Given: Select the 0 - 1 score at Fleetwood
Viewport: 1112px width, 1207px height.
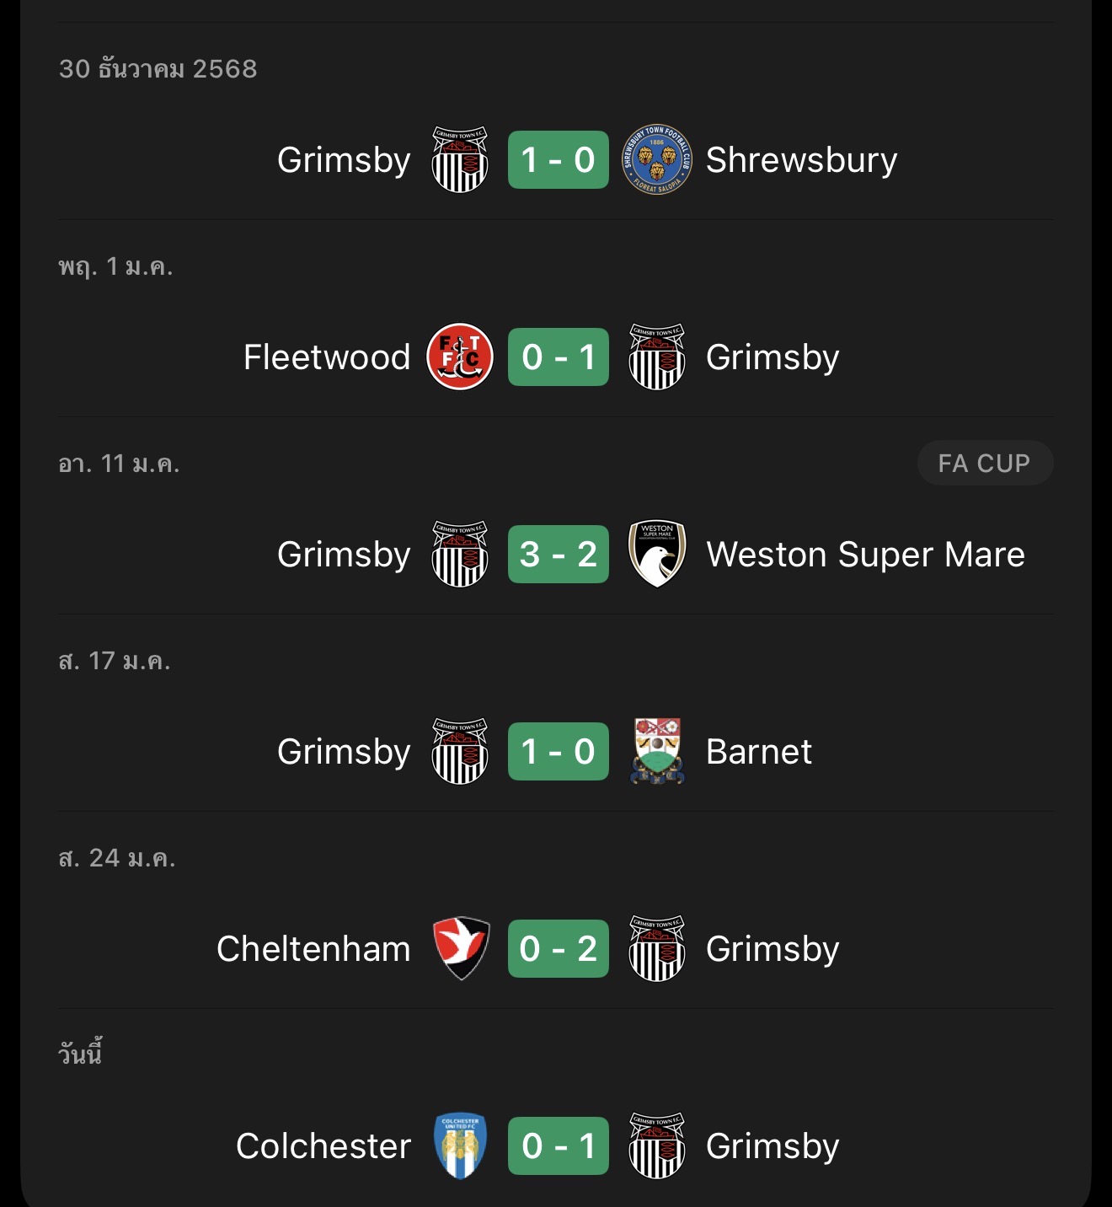Looking at the screenshot, I should coord(558,357).
